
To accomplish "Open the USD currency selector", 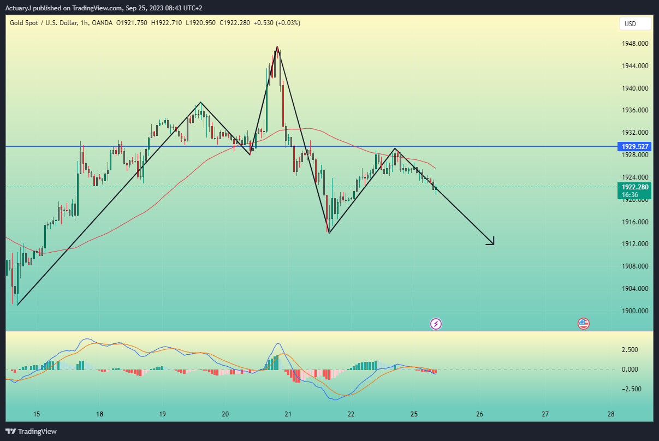I will pos(636,23).
